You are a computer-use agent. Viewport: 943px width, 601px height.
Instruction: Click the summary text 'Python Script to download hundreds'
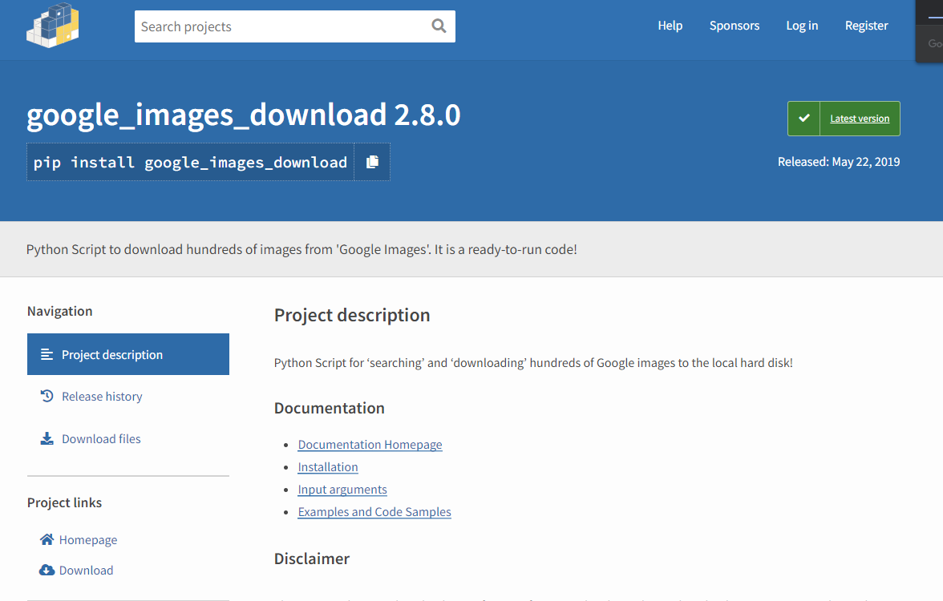point(302,249)
